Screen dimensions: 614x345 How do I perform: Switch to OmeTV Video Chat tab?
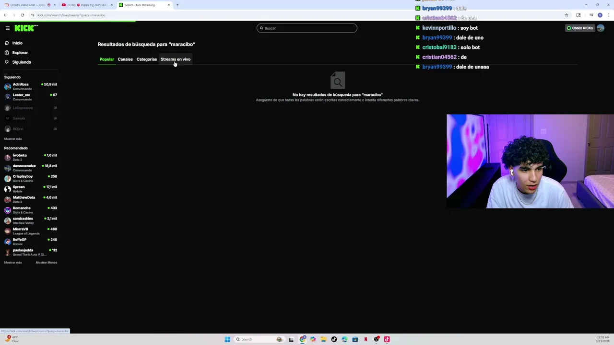(x=29, y=5)
